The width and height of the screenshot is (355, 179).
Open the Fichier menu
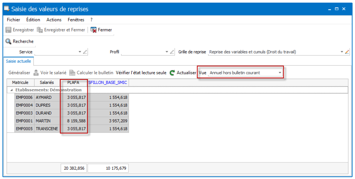[13, 20]
